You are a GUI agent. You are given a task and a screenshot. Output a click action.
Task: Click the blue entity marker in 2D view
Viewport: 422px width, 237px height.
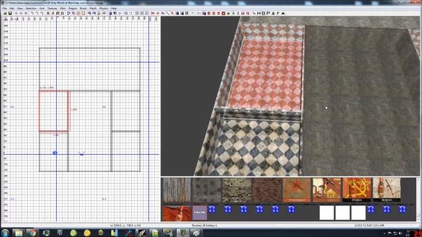[55, 153]
